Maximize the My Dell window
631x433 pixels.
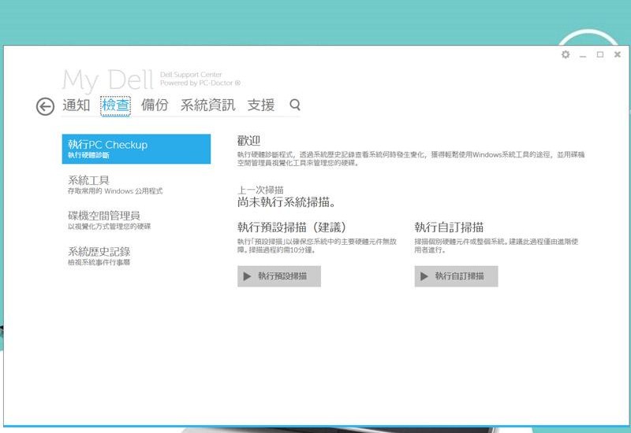600,55
